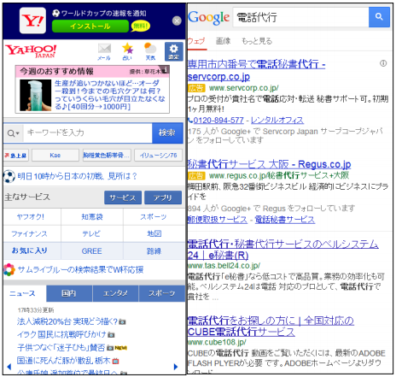Open Google's もっと見る menu
Image resolution: width=396 pixels, height=377 pixels.
[x=257, y=41]
